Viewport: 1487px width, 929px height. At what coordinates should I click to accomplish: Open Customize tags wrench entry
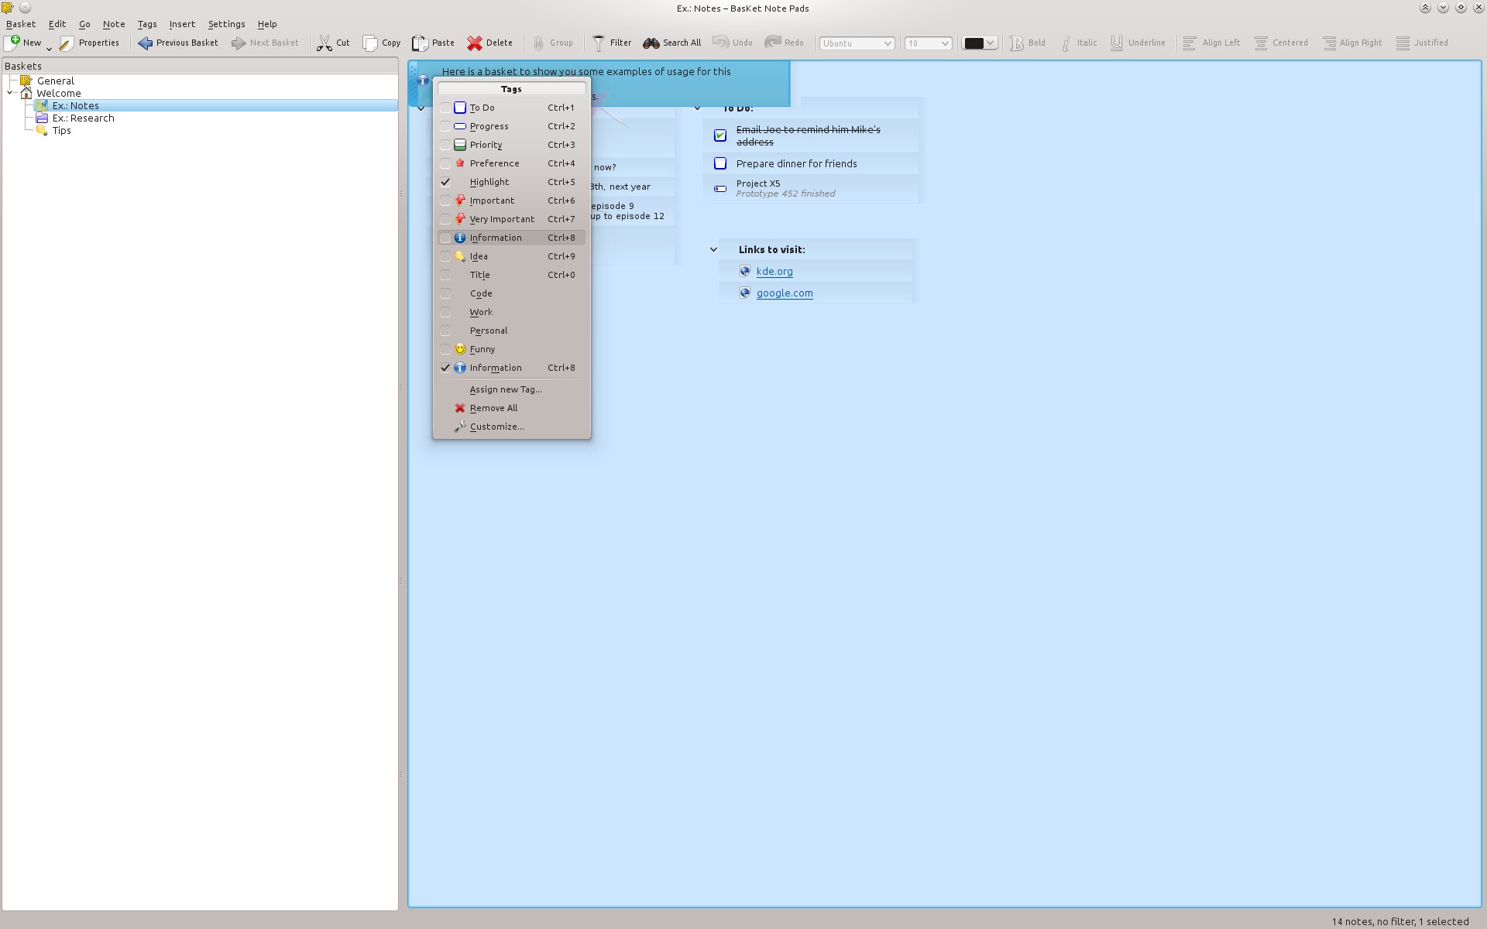click(x=511, y=427)
